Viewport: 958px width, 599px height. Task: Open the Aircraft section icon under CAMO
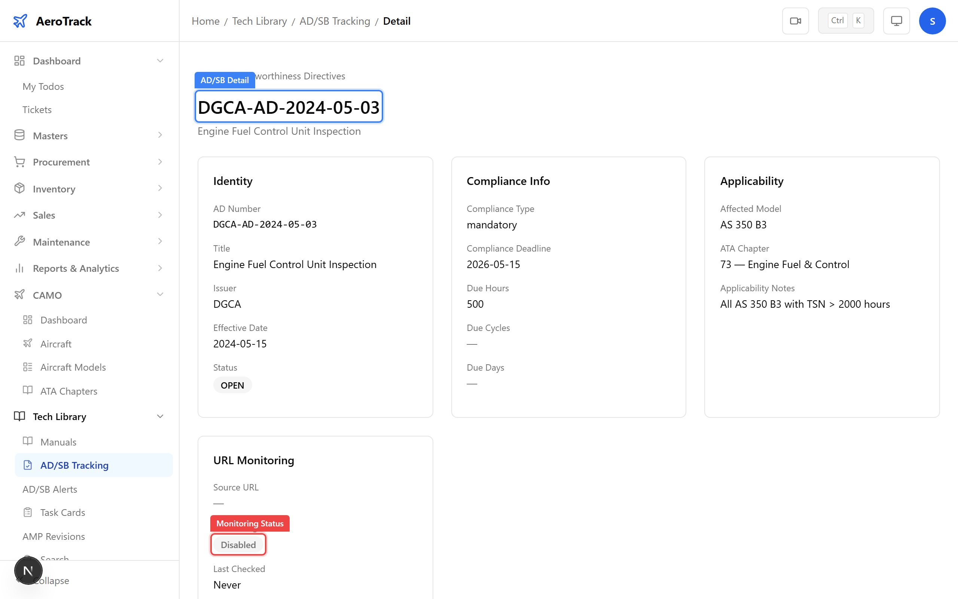point(28,343)
